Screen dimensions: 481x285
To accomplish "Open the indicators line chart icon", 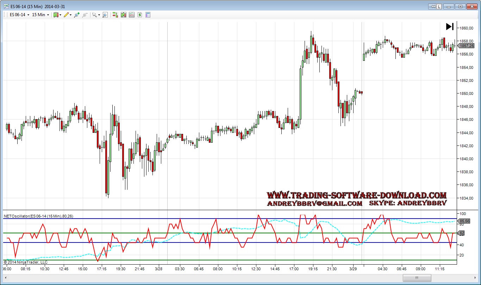I will 131,15.
